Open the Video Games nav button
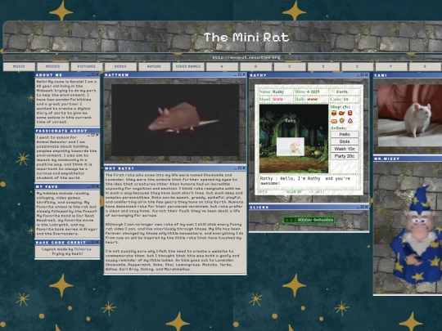The height and width of the screenshot is (331, 442). [188, 67]
